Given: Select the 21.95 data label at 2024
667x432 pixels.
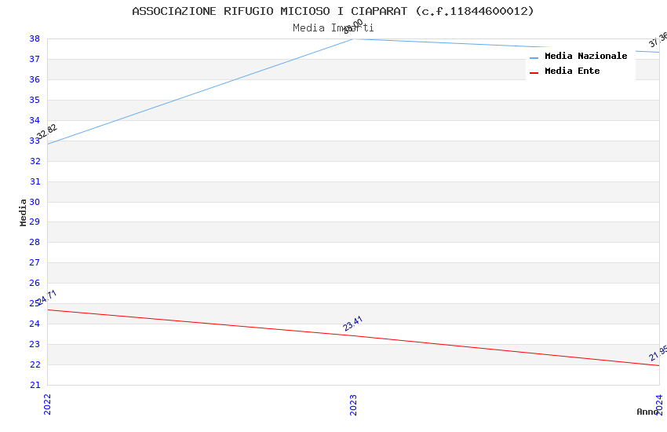Looking at the screenshot, I should pos(658,353).
